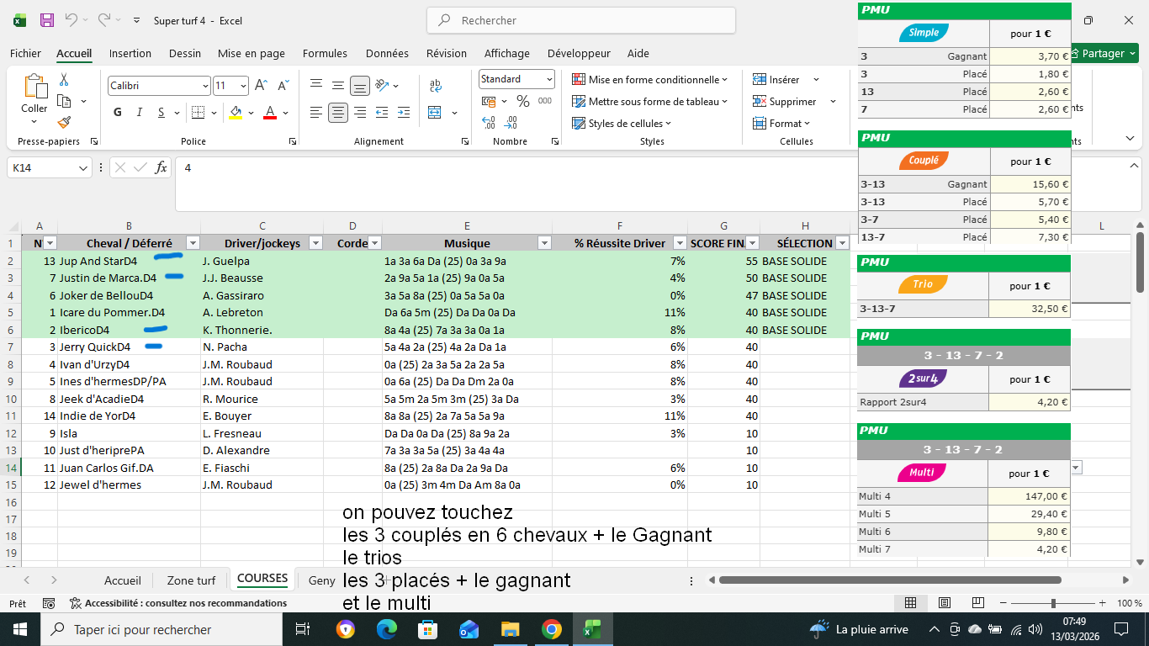
Task: Expand the Name Box dropdown arrow
Action: pos(83,168)
